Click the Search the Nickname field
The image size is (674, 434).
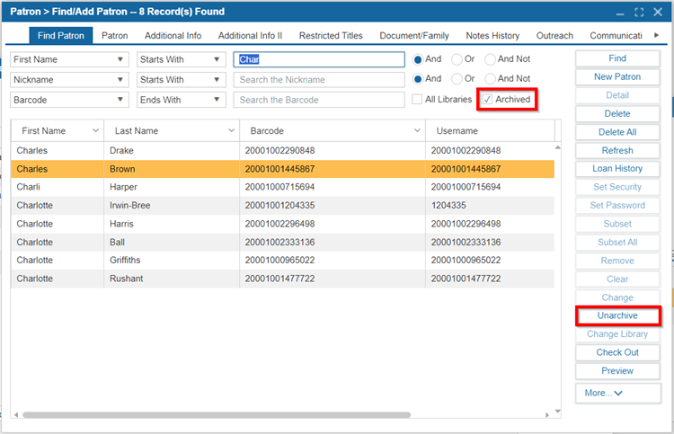[x=319, y=79]
